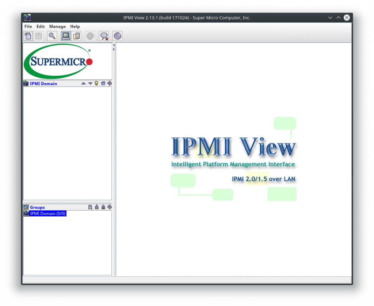Open the system search tool
Image resolution: width=374 pixels, height=306 pixels.
(x=52, y=36)
